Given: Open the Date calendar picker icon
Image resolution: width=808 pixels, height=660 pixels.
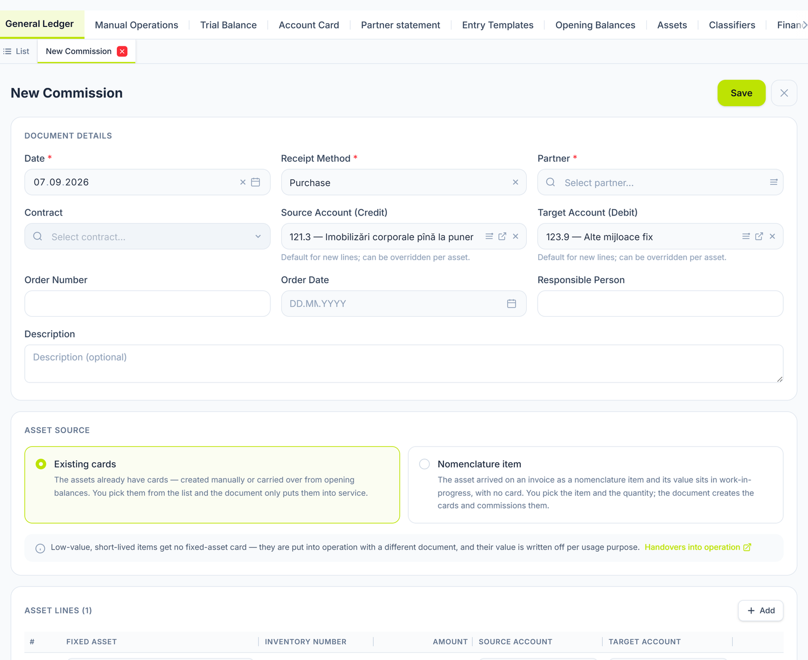Looking at the screenshot, I should click(x=256, y=182).
